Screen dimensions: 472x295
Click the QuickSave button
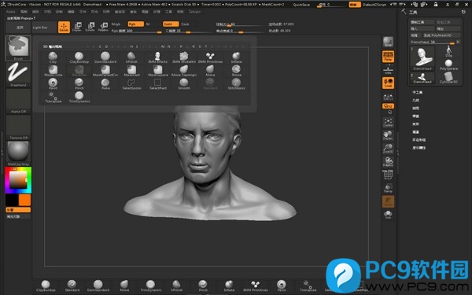click(x=301, y=5)
